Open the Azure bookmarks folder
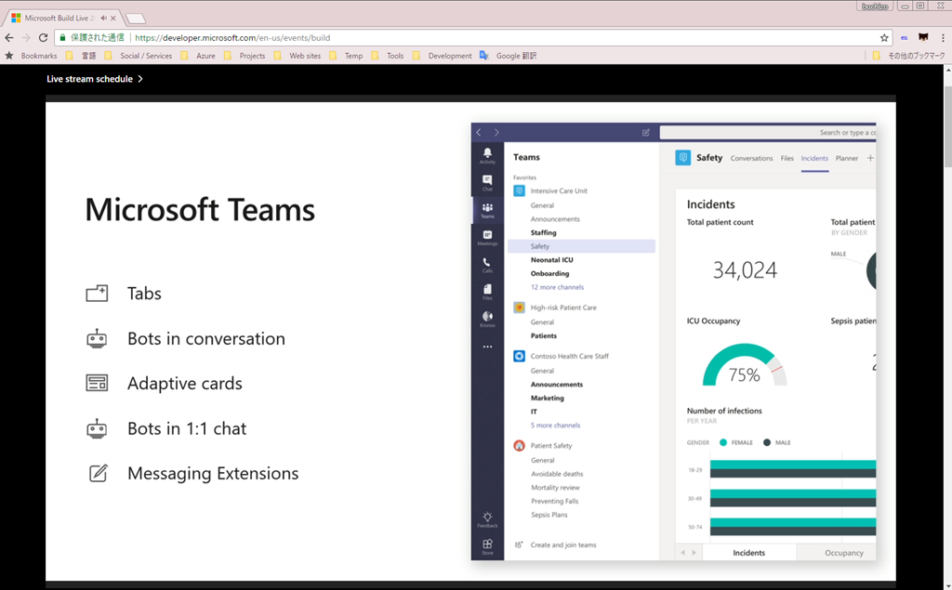The image size is (952, 590). pos(205,56)
